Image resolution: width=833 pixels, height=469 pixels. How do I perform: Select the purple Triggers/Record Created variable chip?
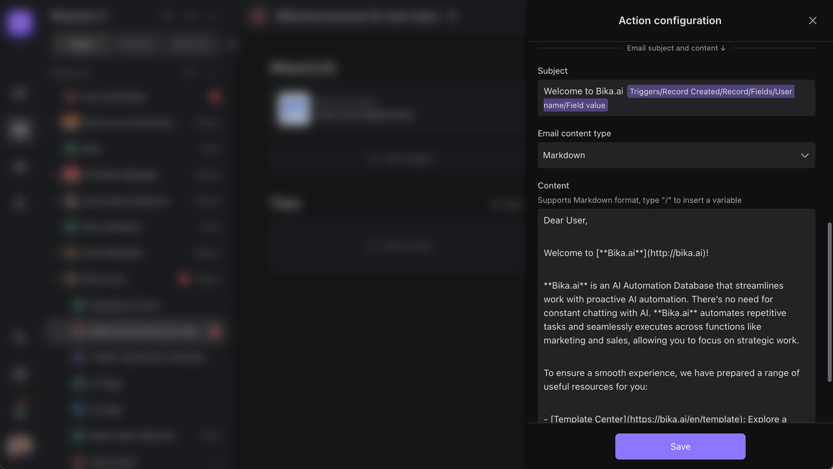[710, 92]
